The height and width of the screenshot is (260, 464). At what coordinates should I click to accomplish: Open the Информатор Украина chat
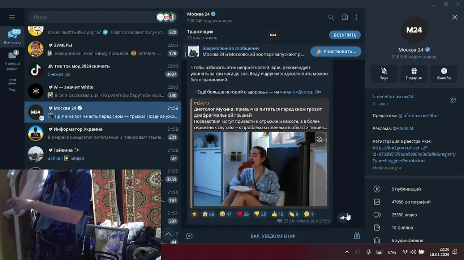click(x=103, y=133)
